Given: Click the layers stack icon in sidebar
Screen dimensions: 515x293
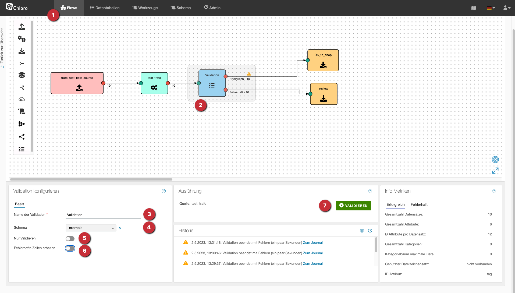Looking at the screenshot, I should tap(22, 75).
